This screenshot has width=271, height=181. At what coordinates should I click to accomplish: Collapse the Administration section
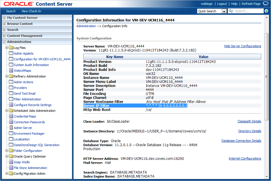(4, 42)
